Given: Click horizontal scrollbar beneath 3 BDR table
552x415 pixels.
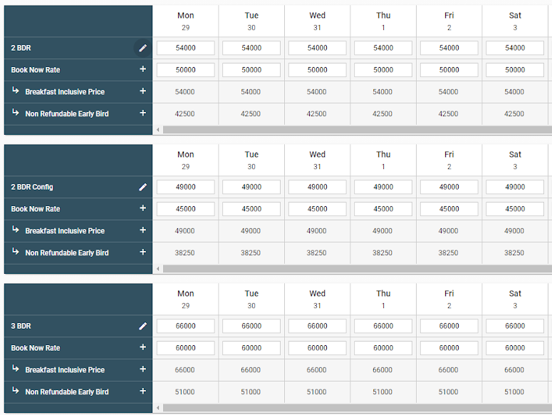Looking at the screenshot, I should click(356, 408).
